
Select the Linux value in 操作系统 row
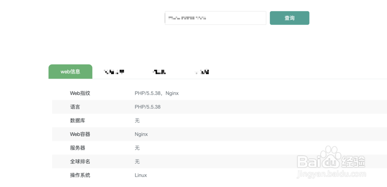pyautogui.click(x=141, y=175)
